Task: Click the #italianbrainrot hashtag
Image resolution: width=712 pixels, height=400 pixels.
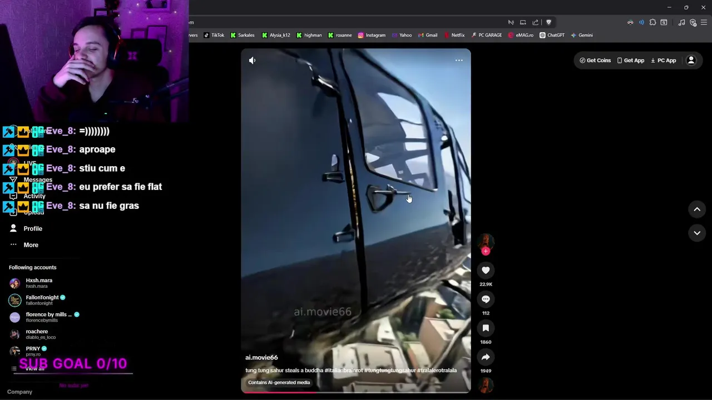Action: tap(344, 371)
